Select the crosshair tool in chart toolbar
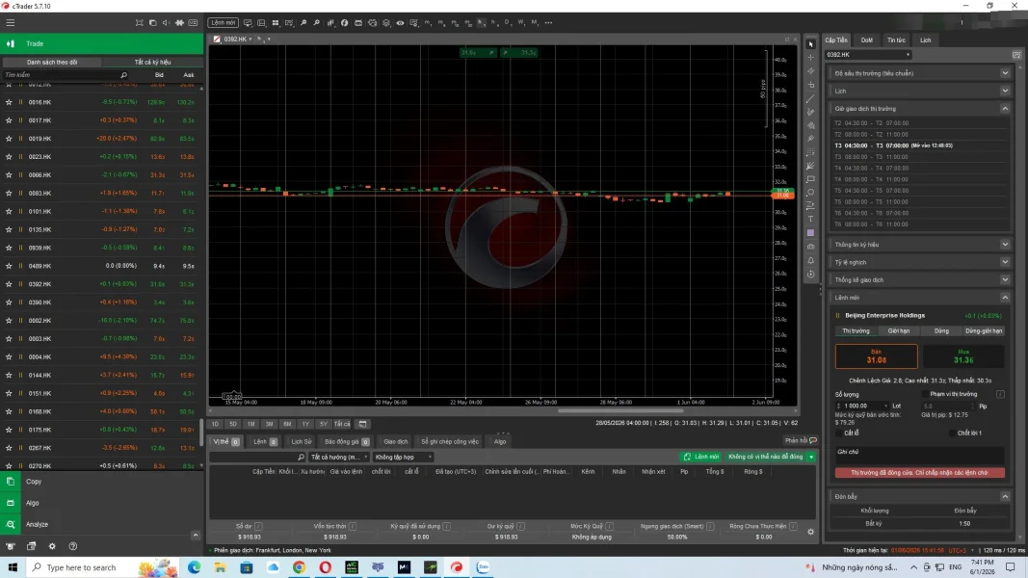1028x578 pixels. point(811,58)
